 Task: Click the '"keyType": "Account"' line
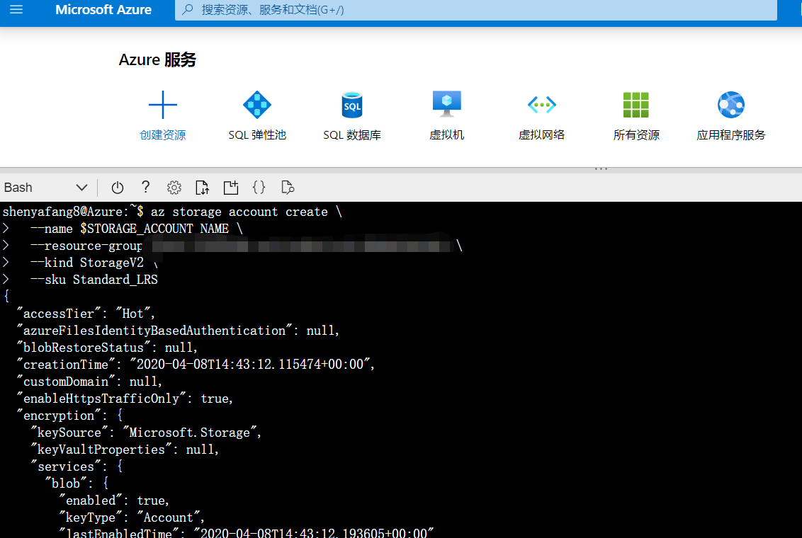pos(132,517)
